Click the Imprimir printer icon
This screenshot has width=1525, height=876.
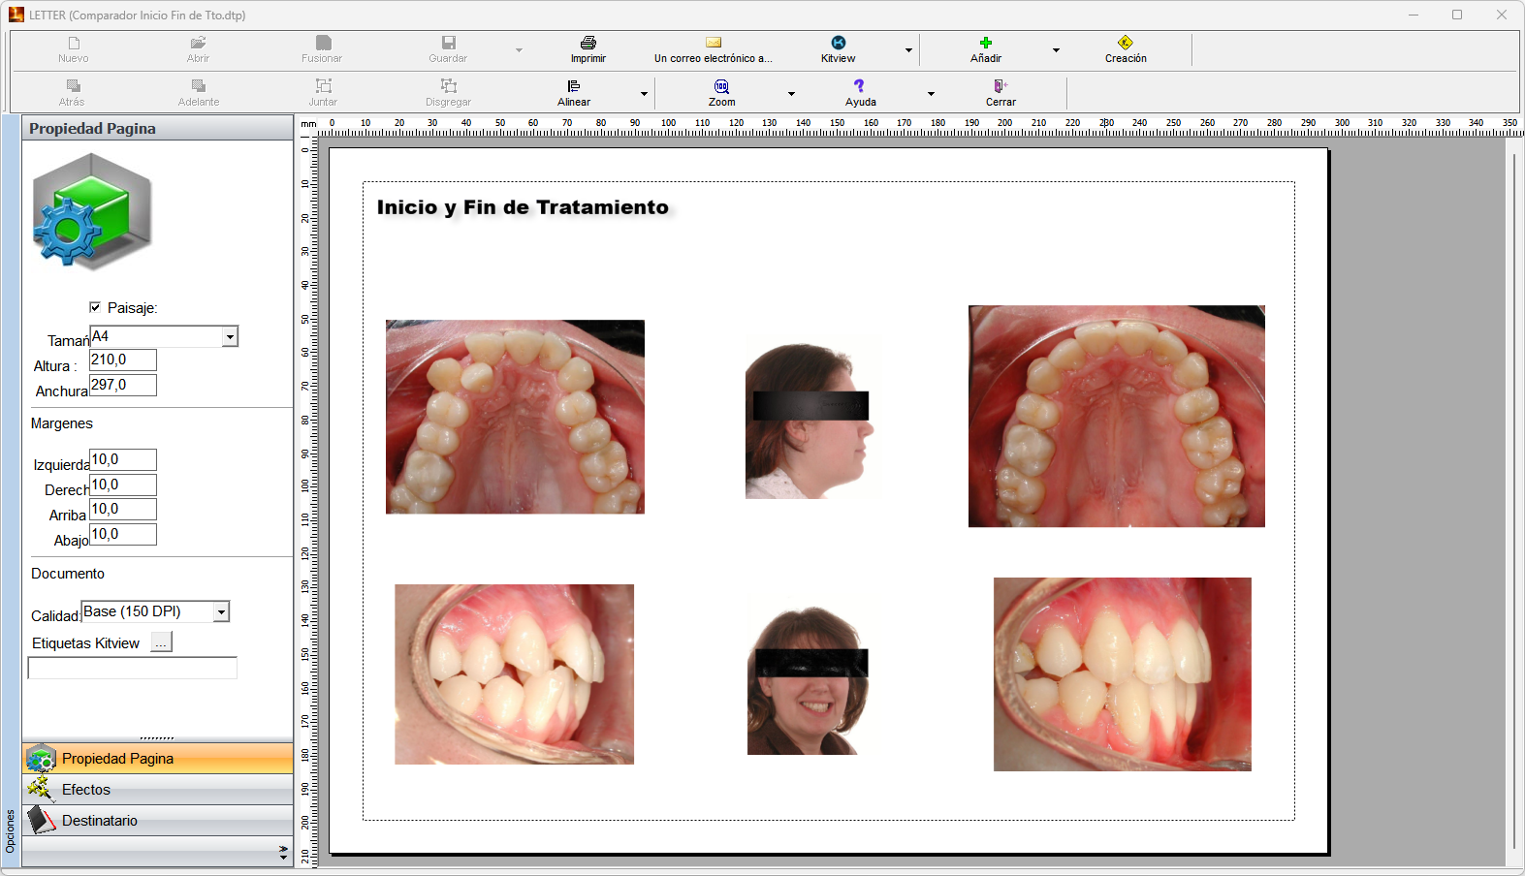(588, 43)
